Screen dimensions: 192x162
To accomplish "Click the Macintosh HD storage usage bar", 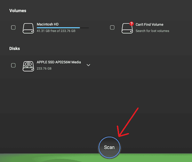I will [x=63, y=28].
